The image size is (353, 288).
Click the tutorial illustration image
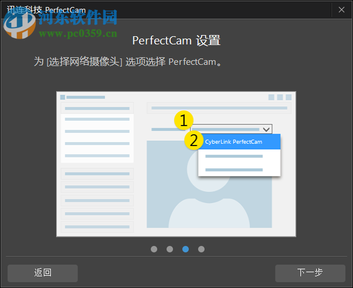(x=176, y=164)
